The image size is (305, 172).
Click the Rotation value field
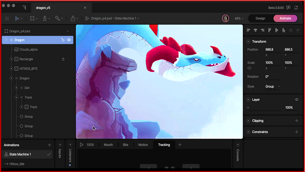coord(272,77)
